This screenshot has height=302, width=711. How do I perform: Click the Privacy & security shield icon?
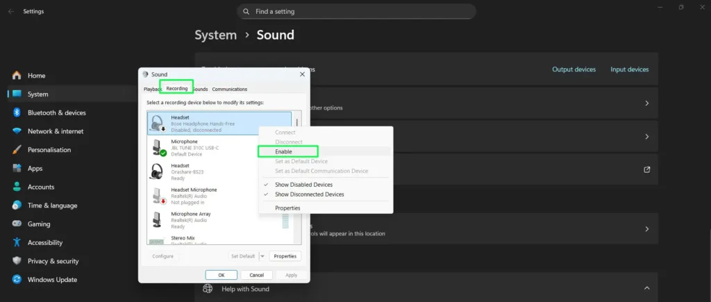(x=17, y=261)
